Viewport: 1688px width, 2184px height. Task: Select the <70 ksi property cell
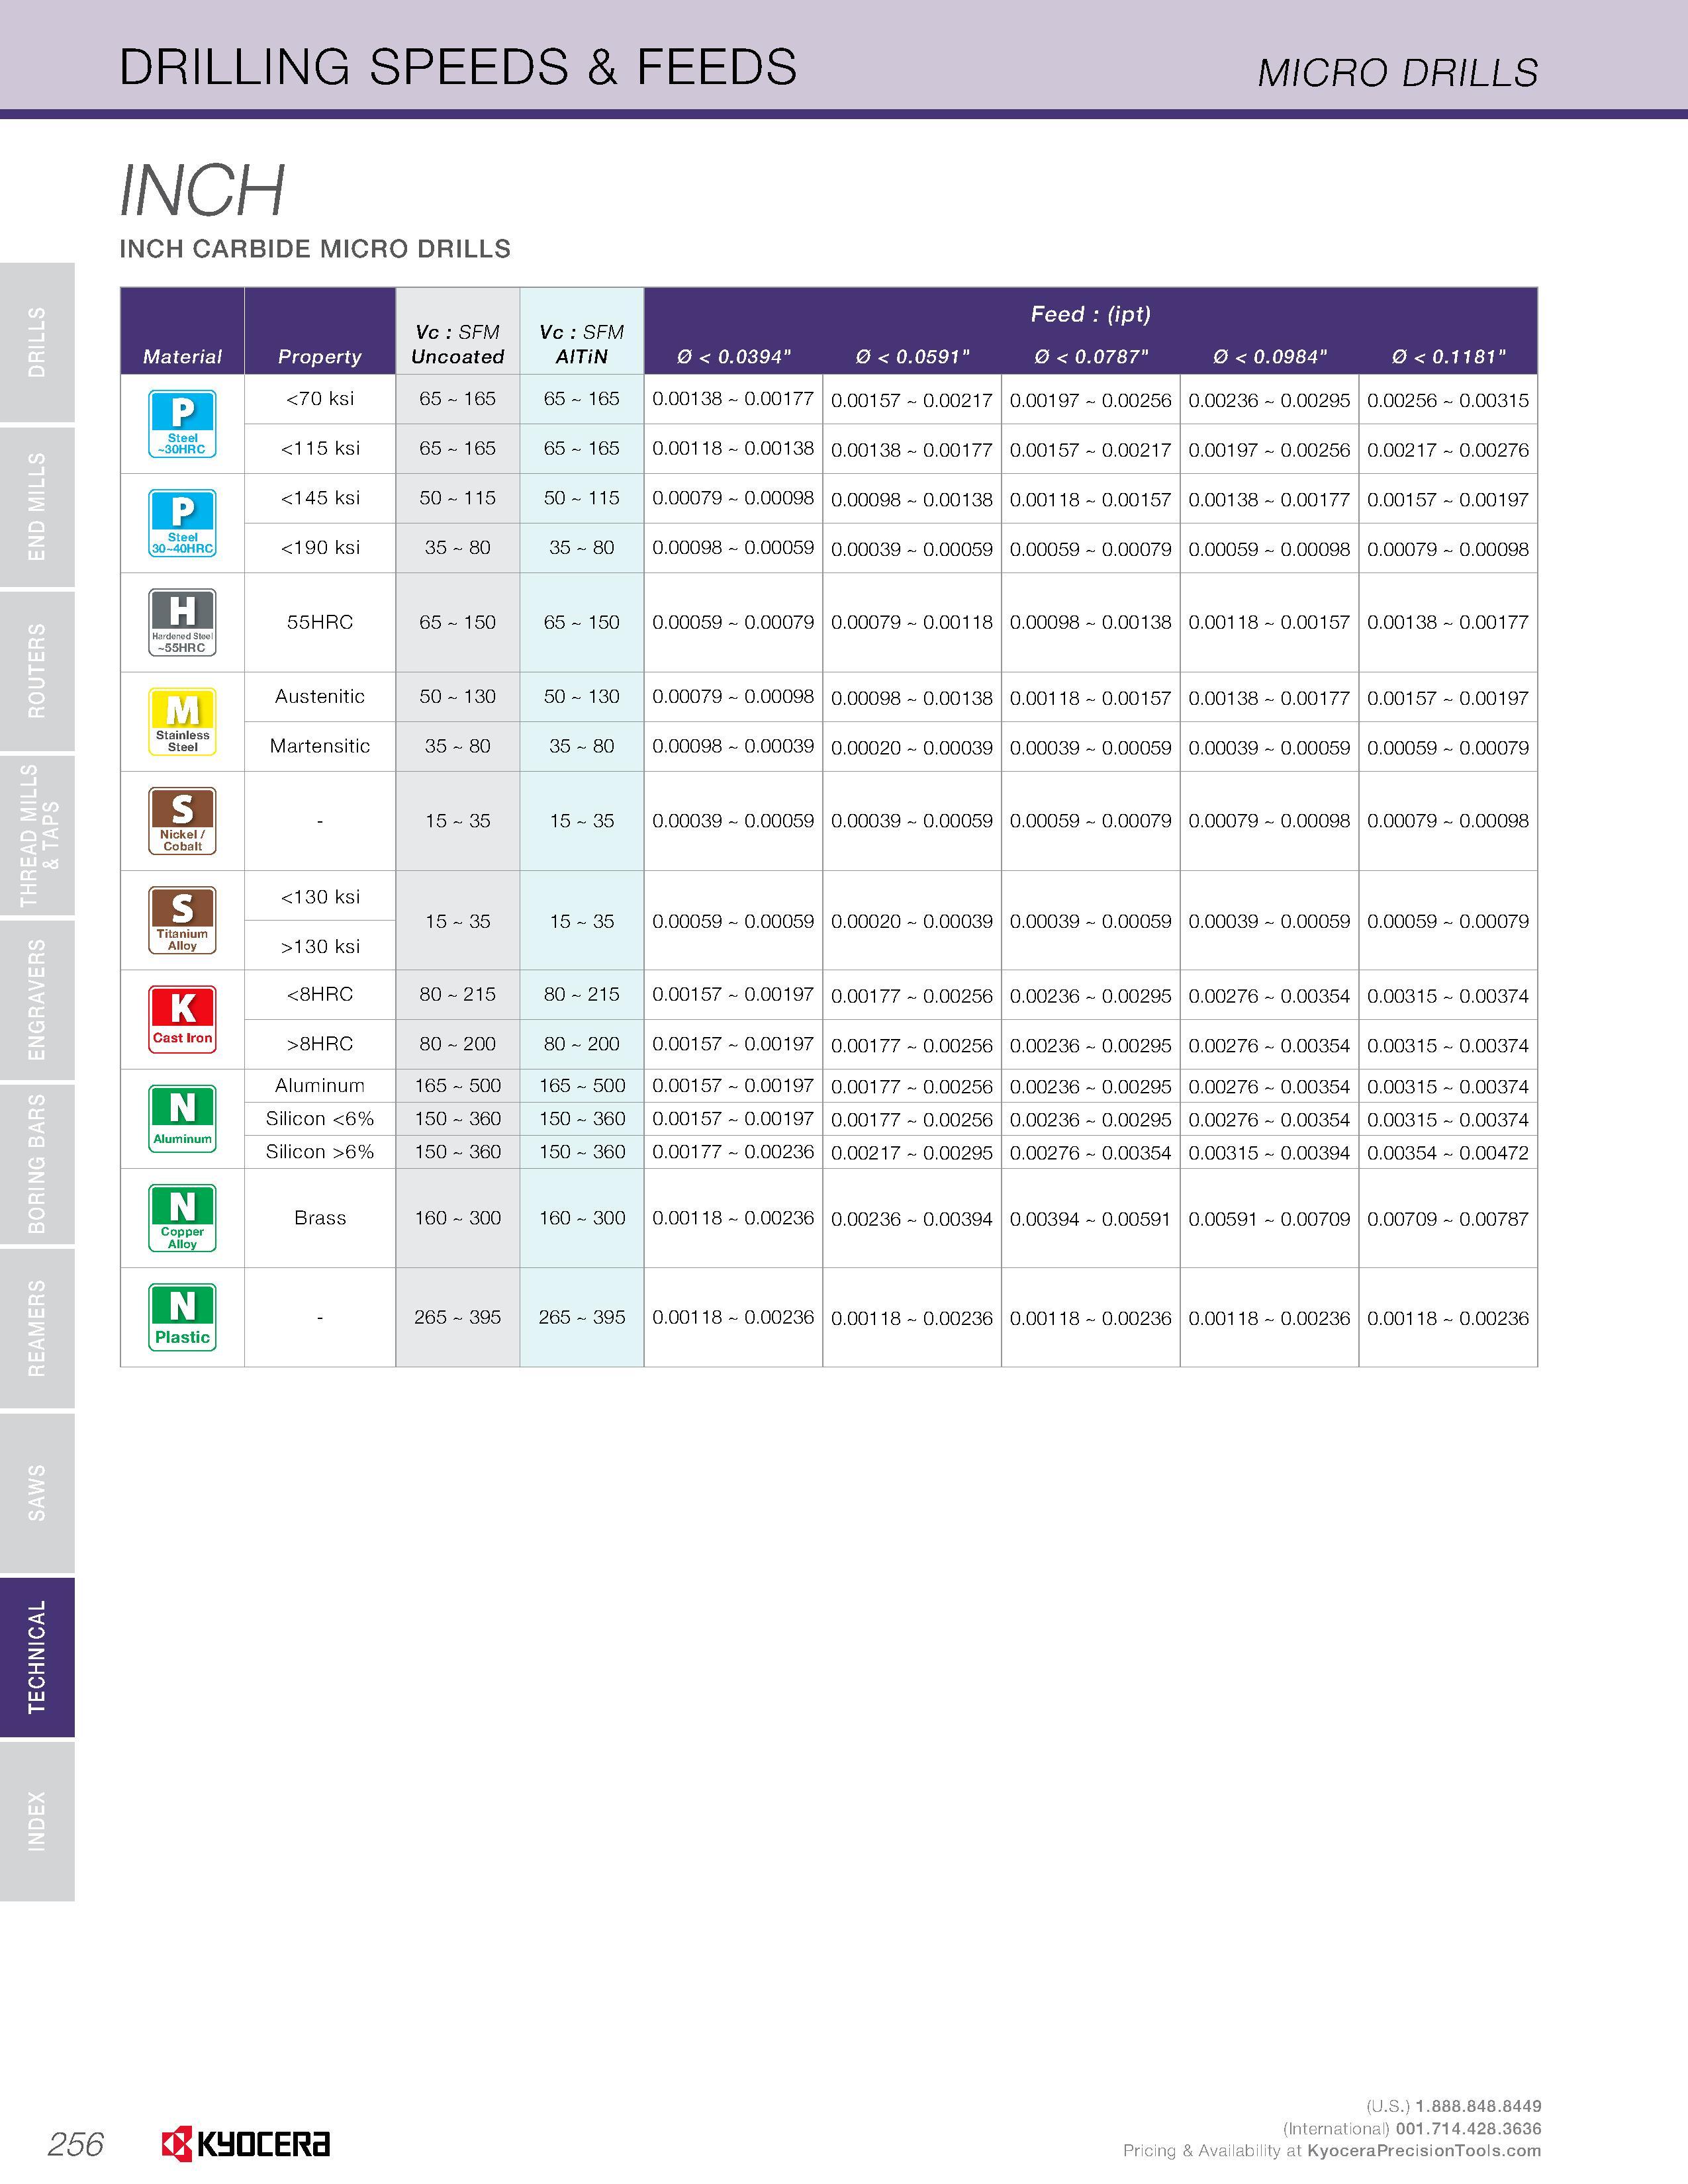(x=320, y=399)
